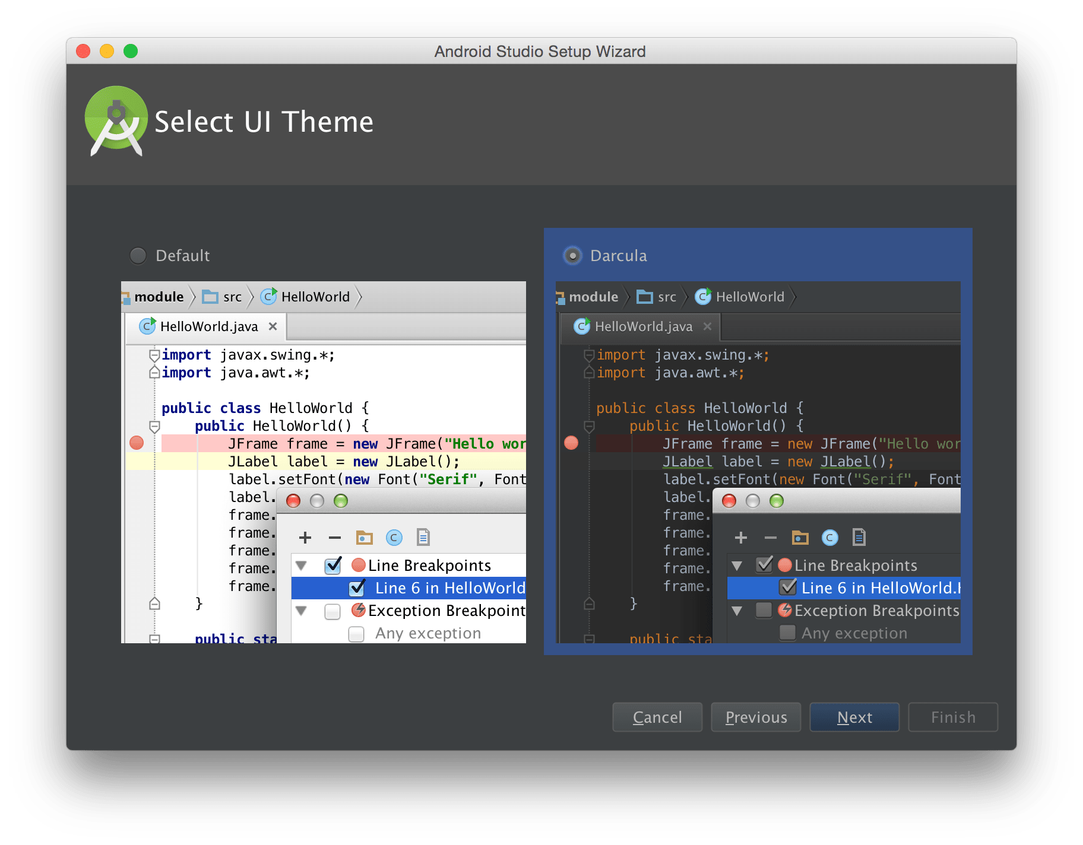Click the folder group icon in Darcula preview
The height and width of the screenshot is (845, 1083).
(800, 538)
